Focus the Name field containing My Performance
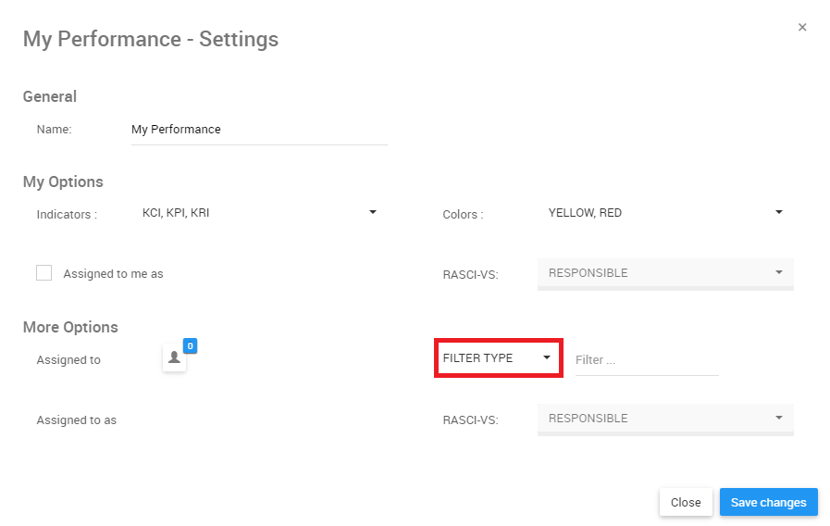Screen dimensions: 830x526 pyautogui.click(x=258, y=130)
